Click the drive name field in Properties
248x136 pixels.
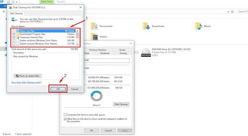click(x=106, y=60)
